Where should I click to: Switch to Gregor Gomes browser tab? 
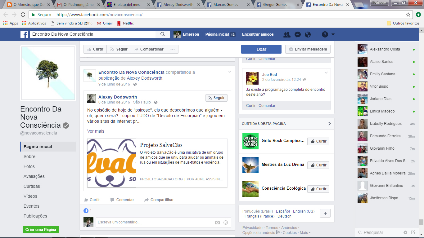pos(277,5)
